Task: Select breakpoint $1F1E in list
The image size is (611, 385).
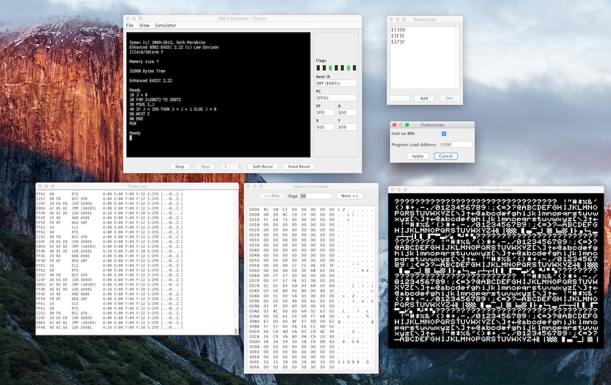Action: [x=398, y=36]
